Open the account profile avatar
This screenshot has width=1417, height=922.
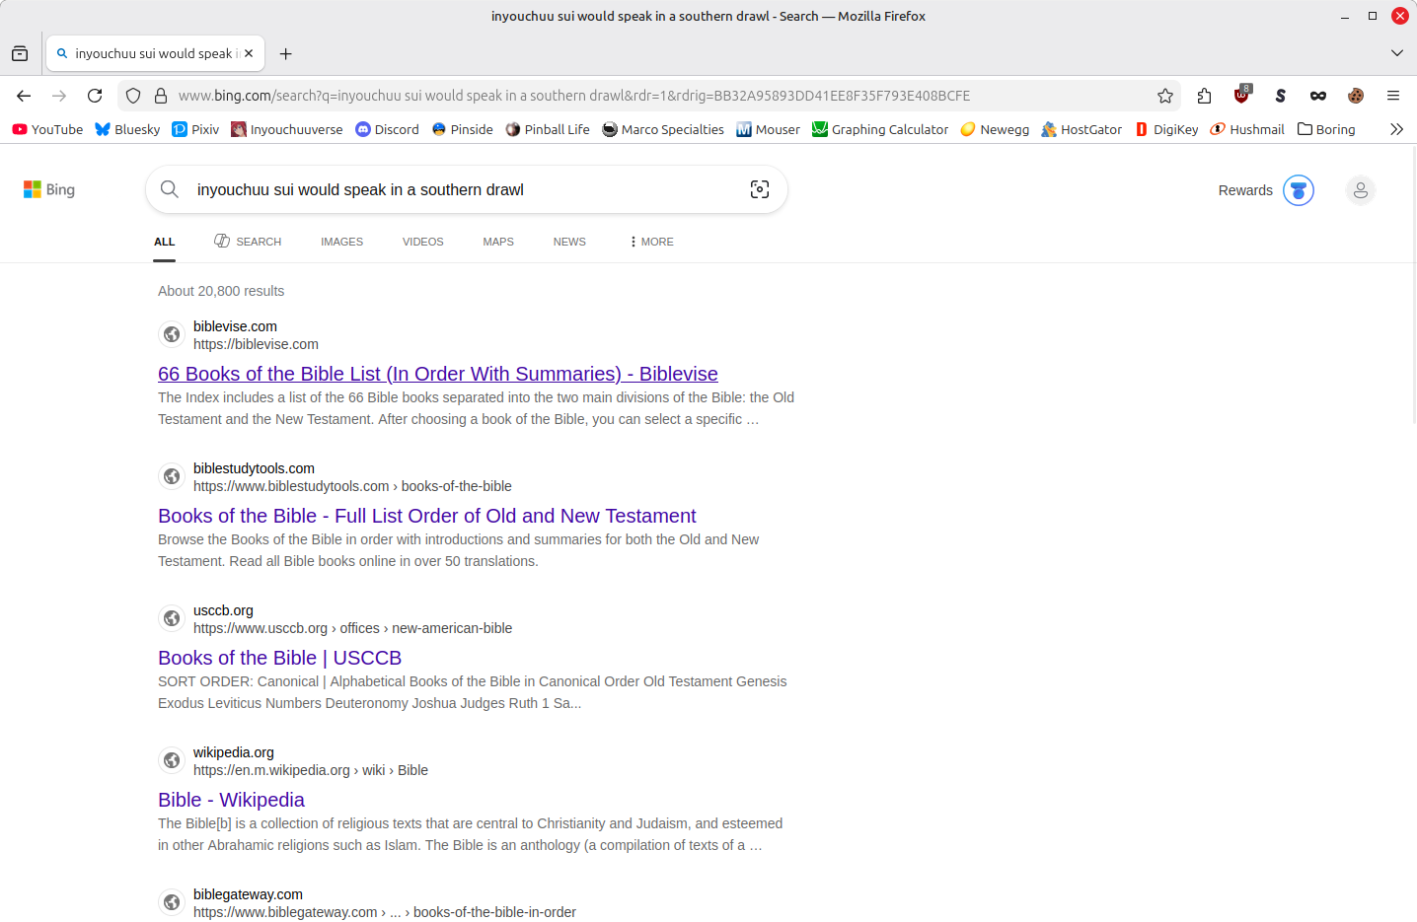(x=1360, y=190)
